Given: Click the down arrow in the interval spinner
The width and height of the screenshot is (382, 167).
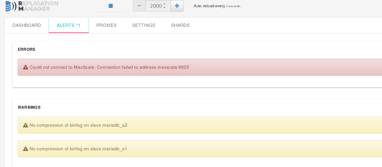Looking at the screenshot, I should click(x=164, y=7).
